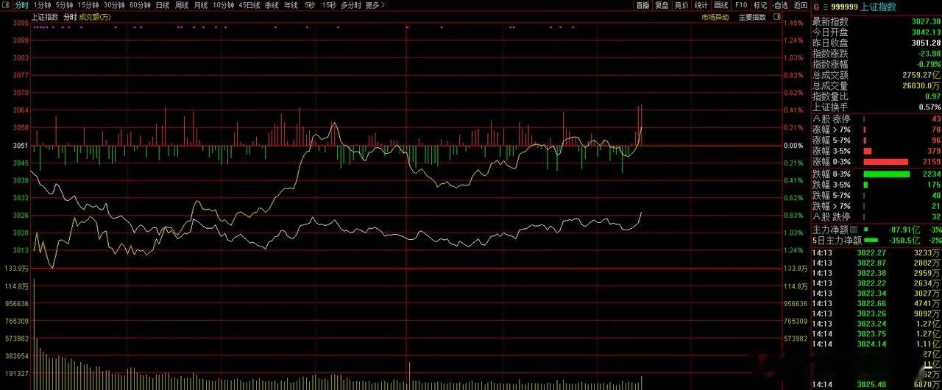
Task: Select the tick row priced 3022.27
Action: click(x=876, y=253)
